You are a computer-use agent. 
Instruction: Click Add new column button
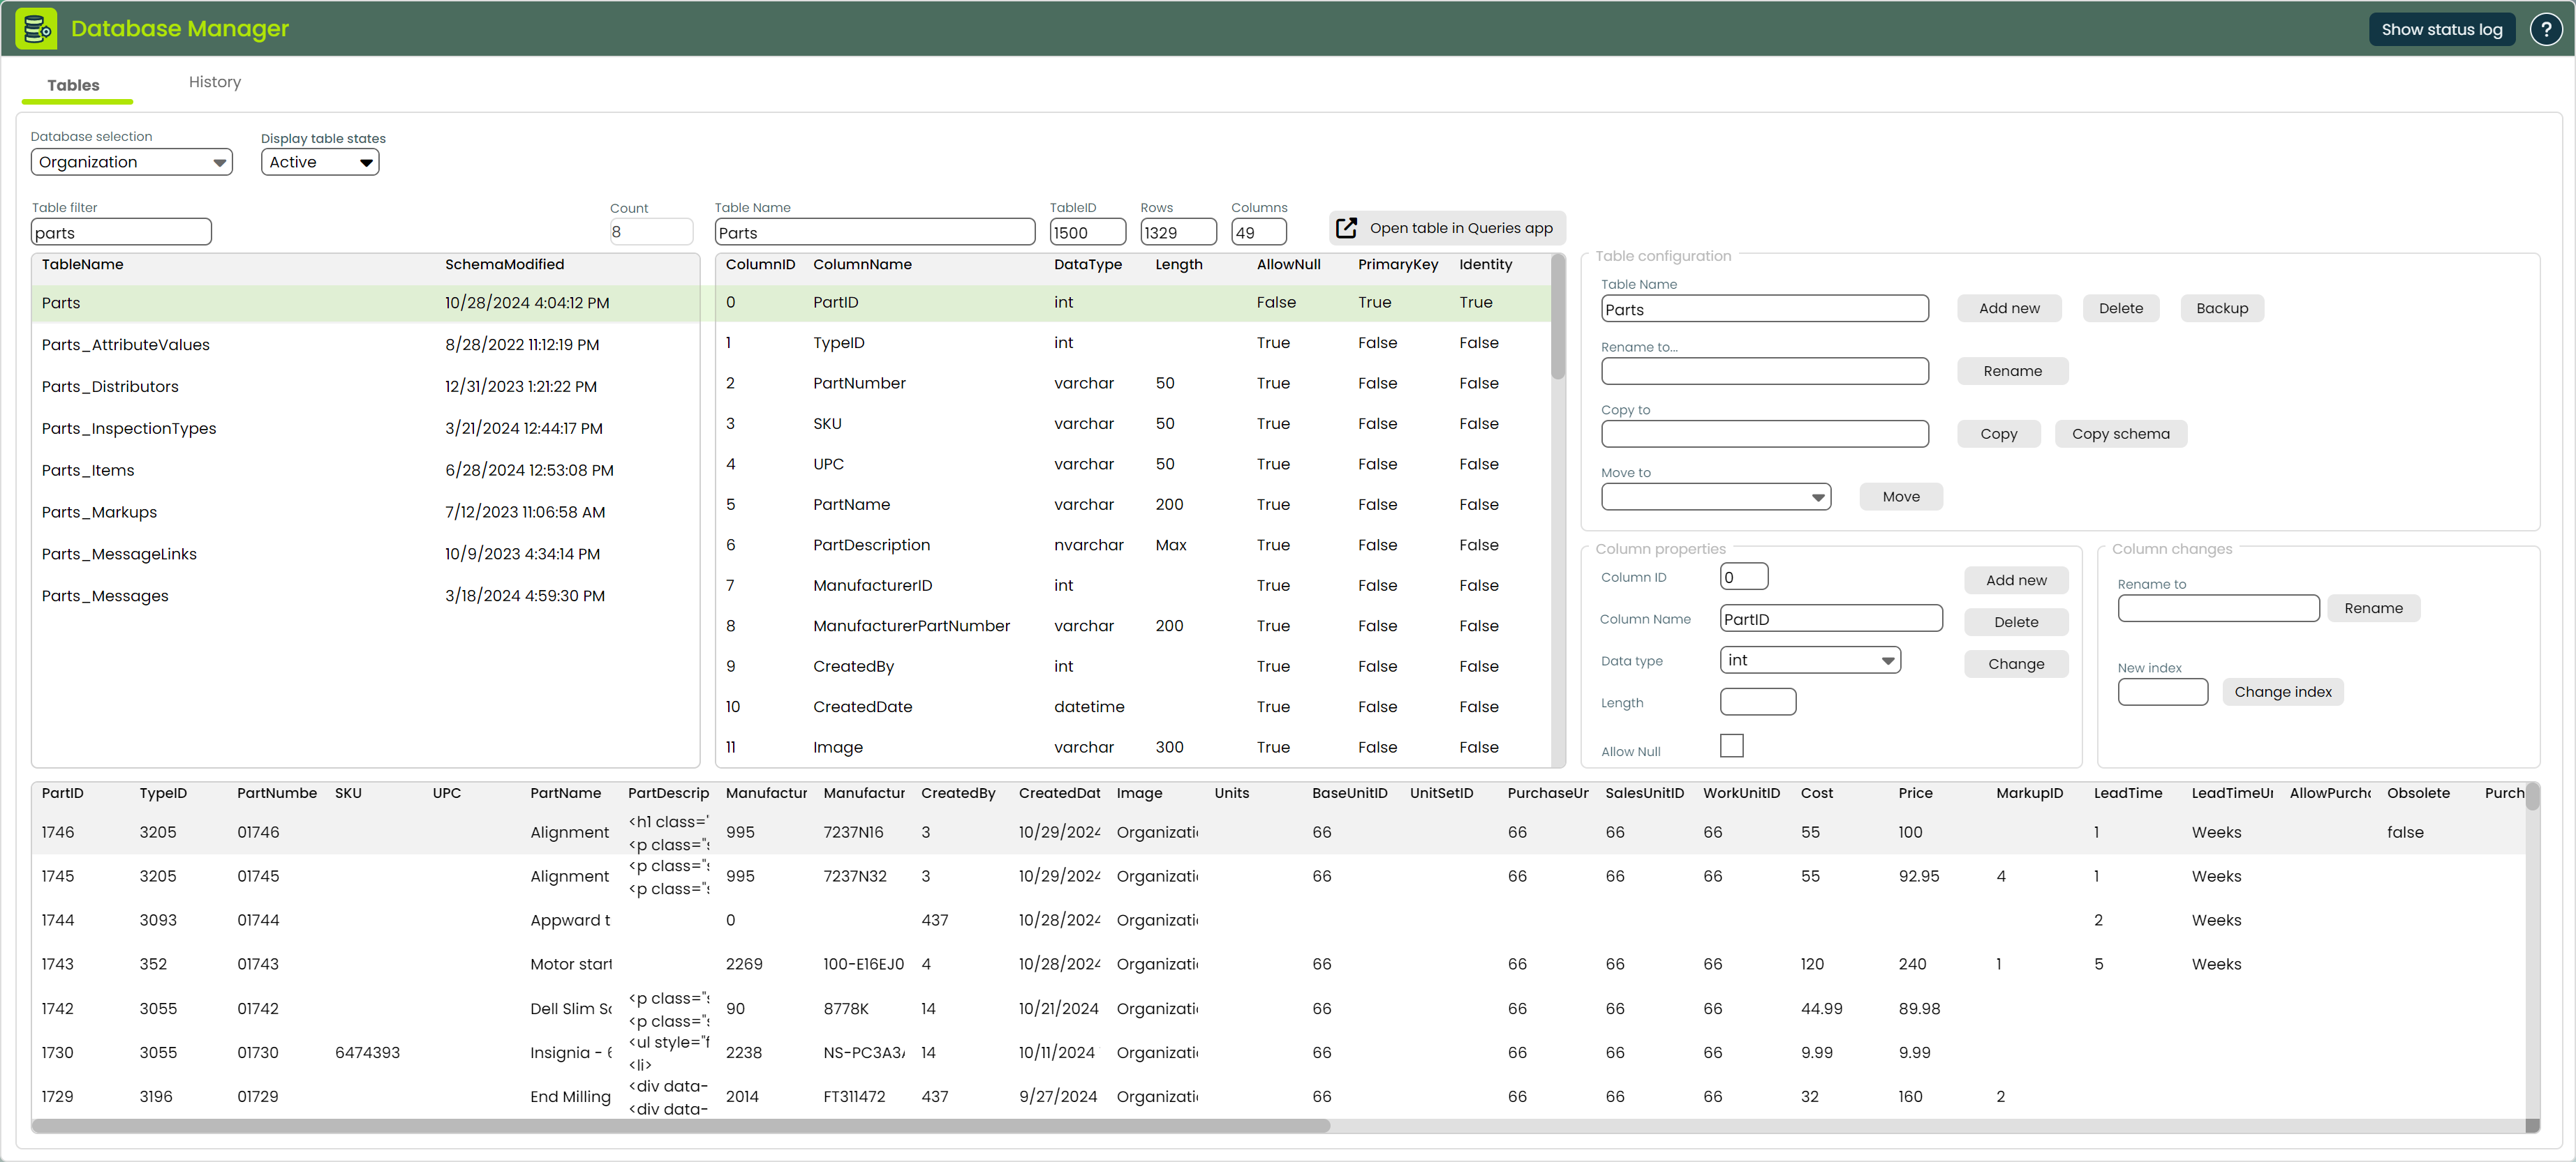(x=2016, y=580)
